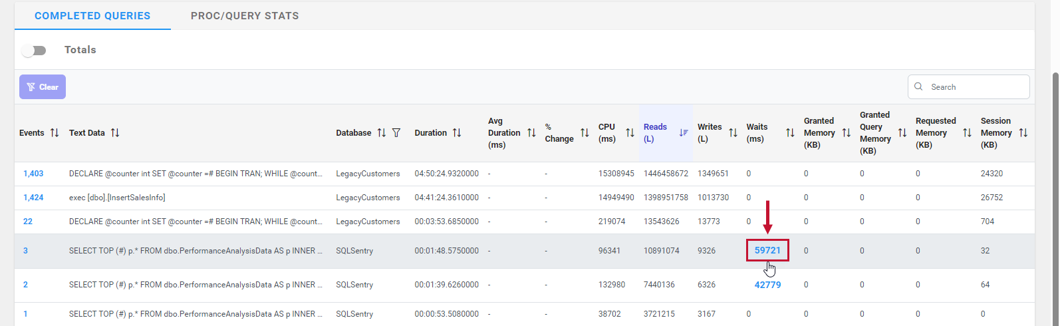Sort by CPU (ms) column icon
The width and height of the screenshot is (1060, 326).
click(x=630, y=133)
